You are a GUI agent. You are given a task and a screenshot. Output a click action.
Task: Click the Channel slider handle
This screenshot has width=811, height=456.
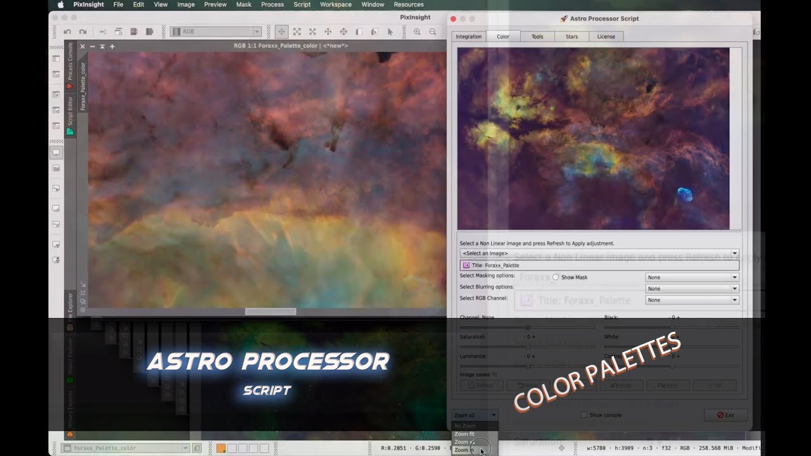point(528,327)
